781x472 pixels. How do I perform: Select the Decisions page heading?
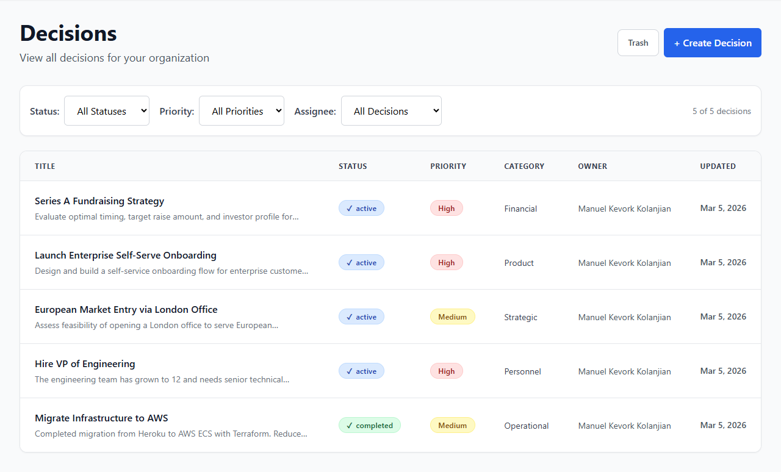click(x=68, y=33)
